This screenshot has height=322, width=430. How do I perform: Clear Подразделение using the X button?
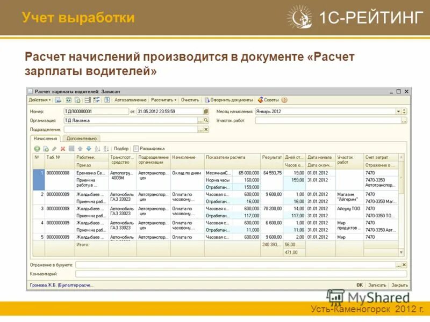click(x=206, y=128)
